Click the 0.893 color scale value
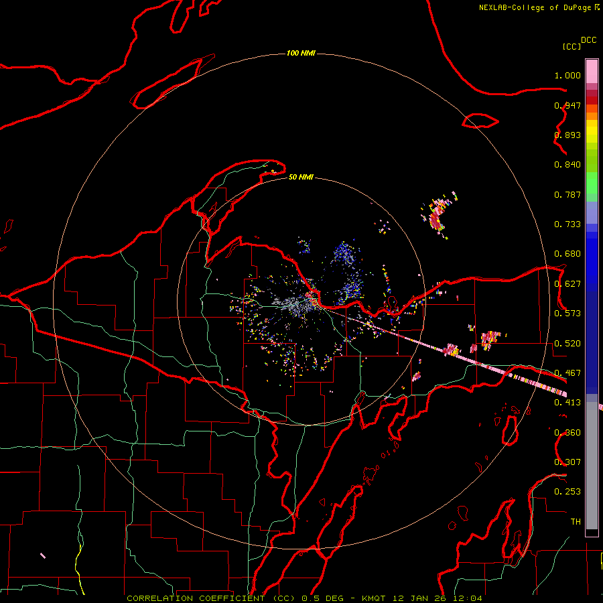603x603 pixels. pos(567,135)
